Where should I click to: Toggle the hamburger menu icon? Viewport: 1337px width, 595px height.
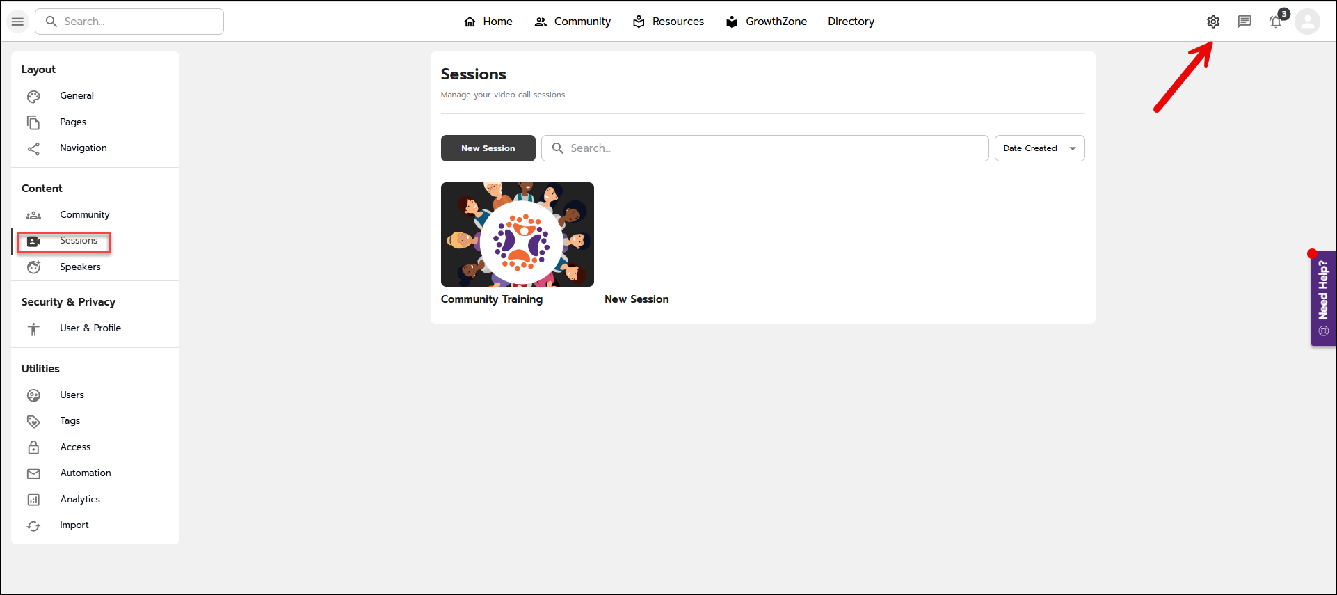tap(18, 22)
